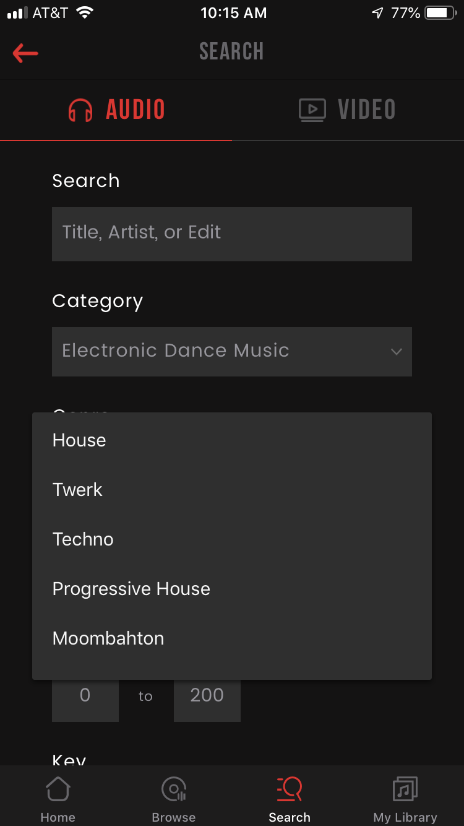Tap the maximum BPM field showing 200

click(207, 697)
